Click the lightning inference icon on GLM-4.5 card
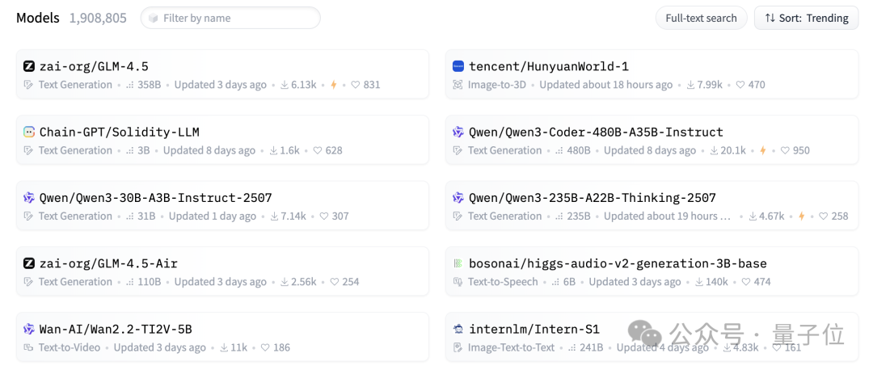Screen dimensions: 873x370 [x=334, y=85]
